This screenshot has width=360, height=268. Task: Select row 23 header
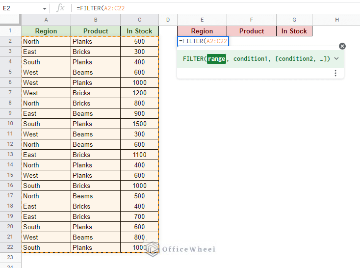[x=10, y=257]
